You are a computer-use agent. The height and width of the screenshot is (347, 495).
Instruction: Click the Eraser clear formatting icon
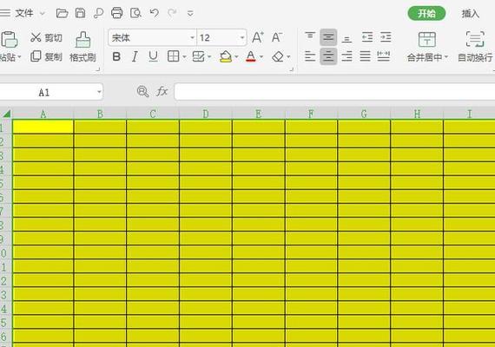point(278,56)
